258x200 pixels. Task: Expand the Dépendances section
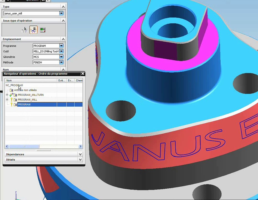point(80,154)
